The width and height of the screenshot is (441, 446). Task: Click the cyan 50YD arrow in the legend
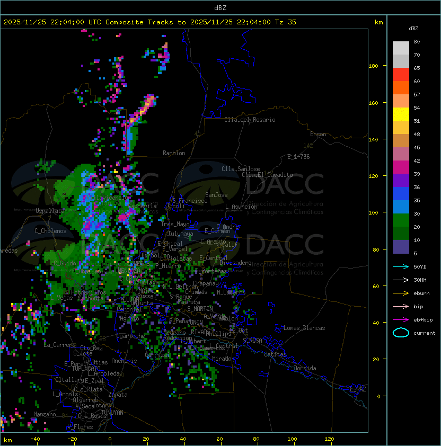(401, 266)
